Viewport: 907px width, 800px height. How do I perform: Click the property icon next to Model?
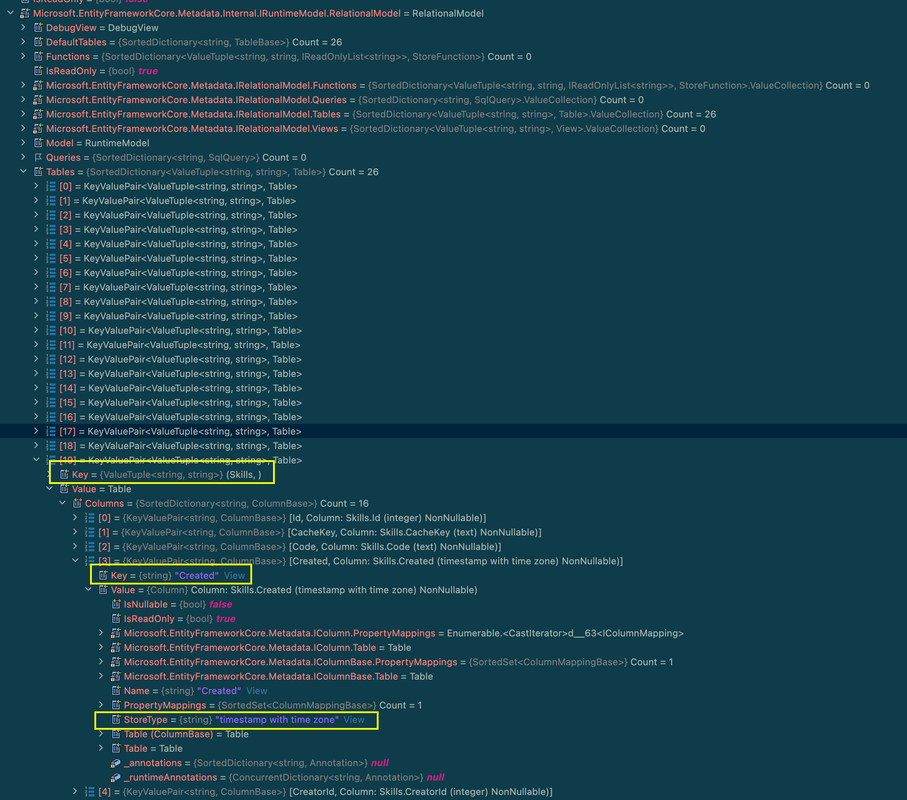tap(39, 143)
